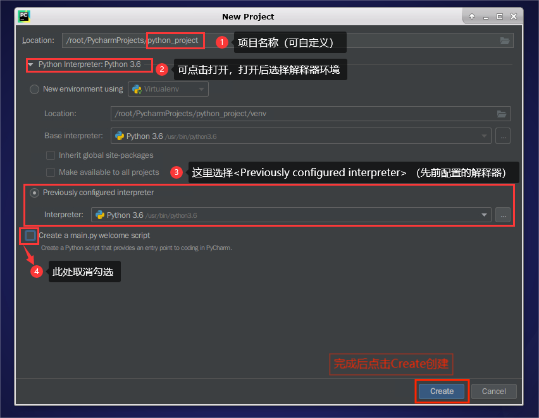Screen dimensions: 539x418
Task: Click 'Python Interpreter: Python 3.6' header text
Action: pos(89,64)
